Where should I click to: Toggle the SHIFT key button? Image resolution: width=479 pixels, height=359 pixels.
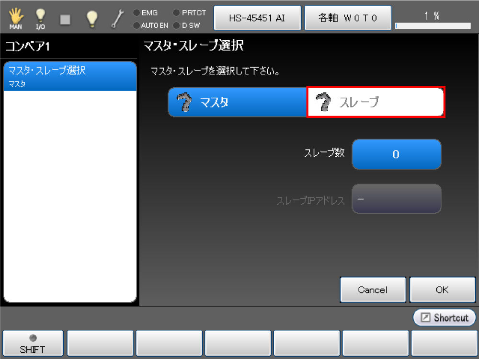tap(33, 343)
